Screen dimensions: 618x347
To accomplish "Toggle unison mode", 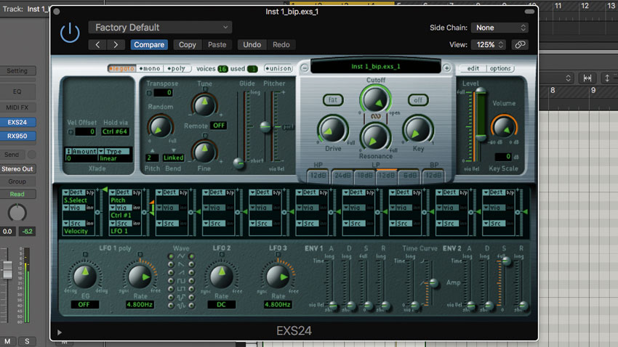I will [x=278, y=68].
